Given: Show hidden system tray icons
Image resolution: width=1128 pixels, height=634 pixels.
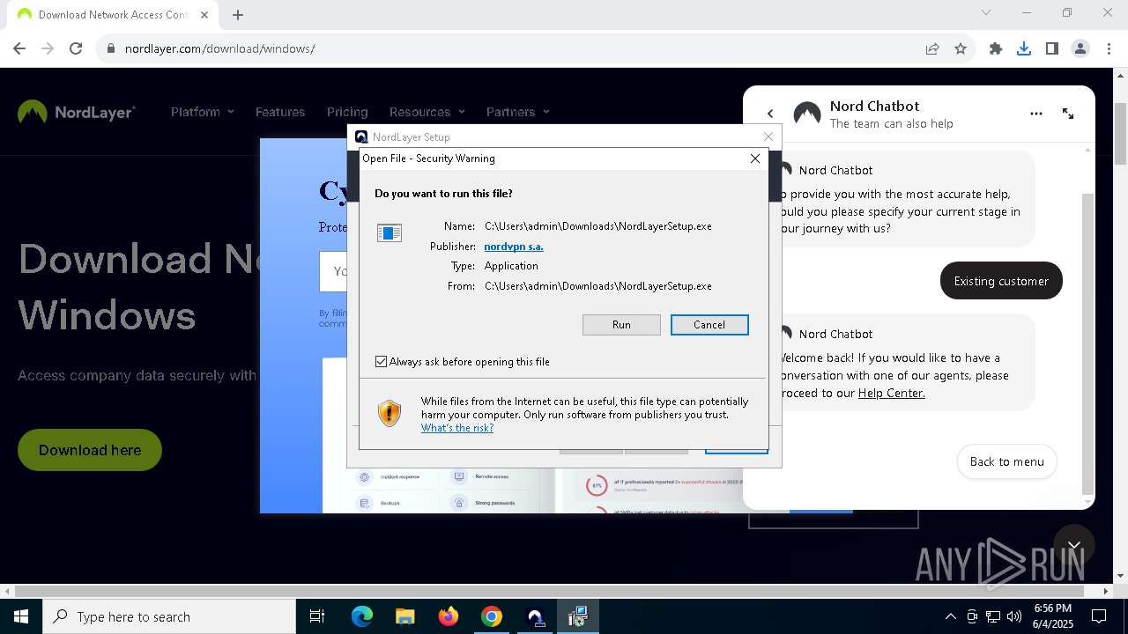Looking at the screenshot, I should tap(950, 616).
